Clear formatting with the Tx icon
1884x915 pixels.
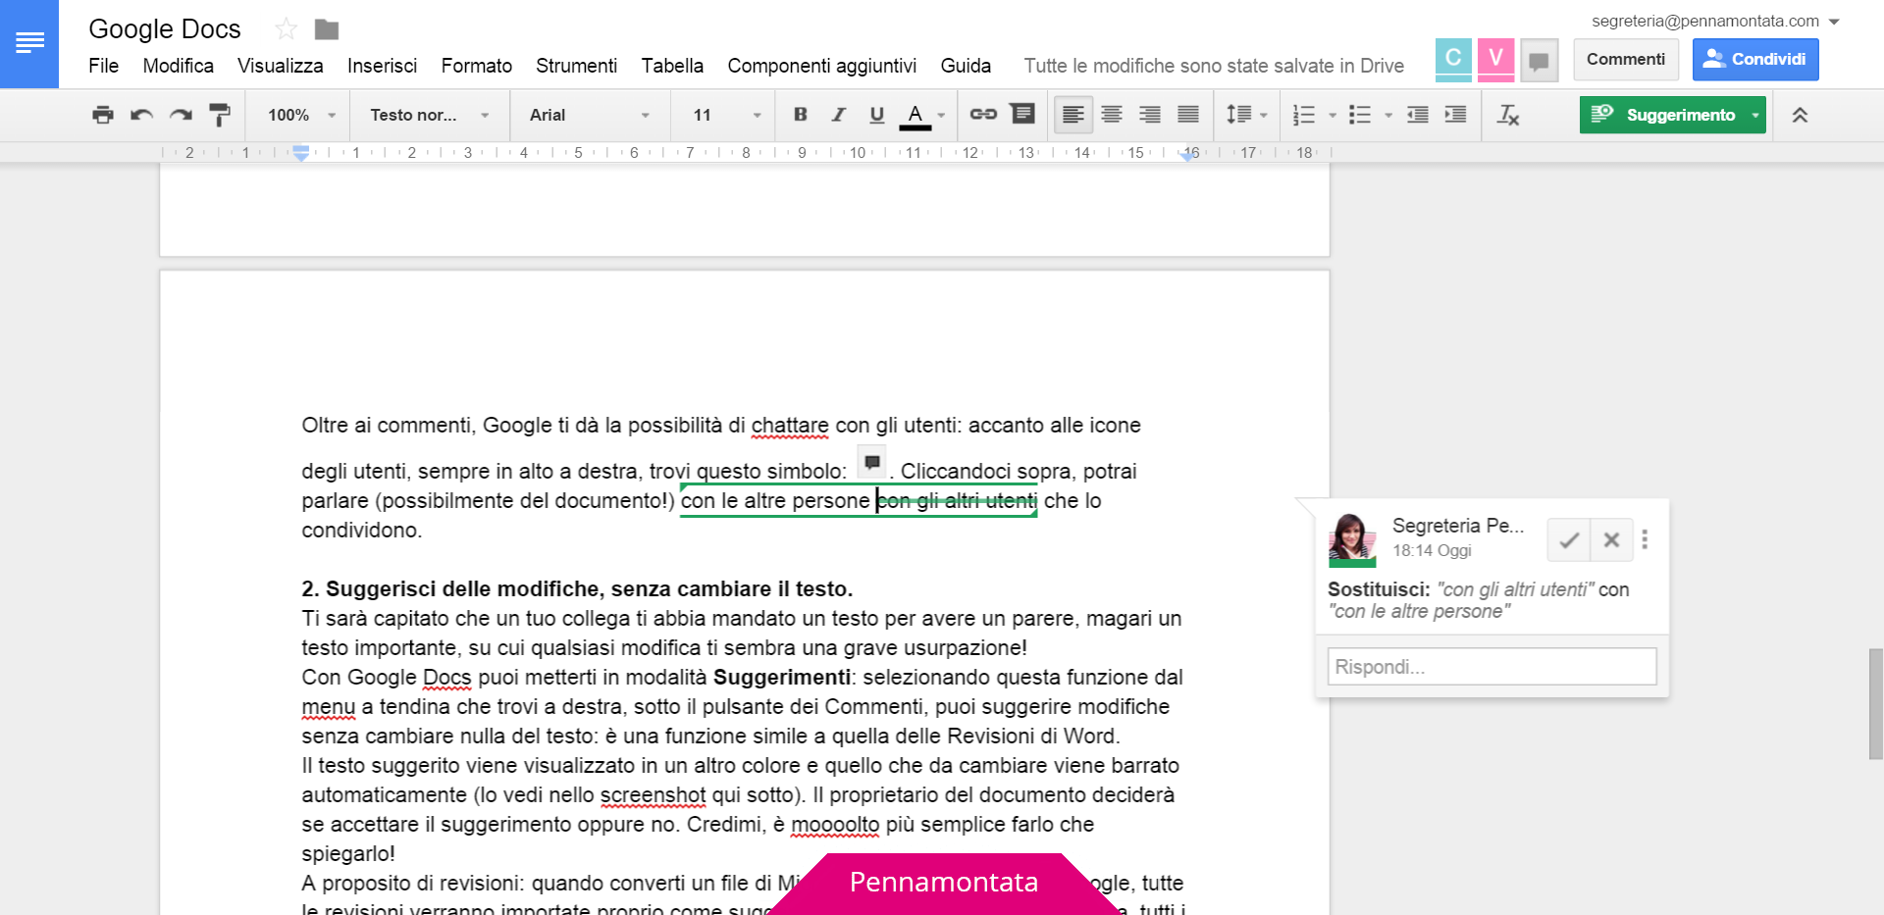tap(1508, 115)
